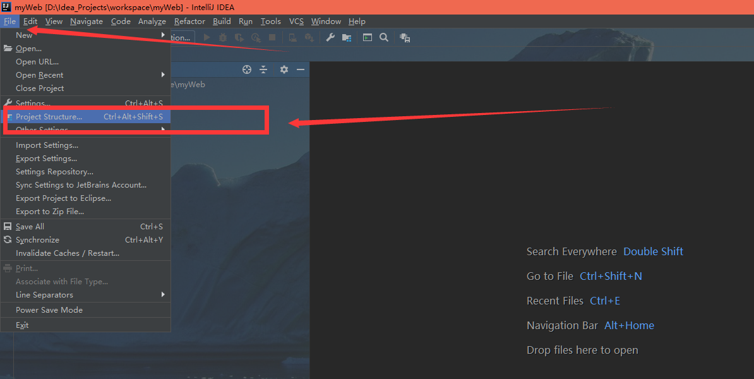Open Search Everywhere with the magnifier icon
The image size is (754, 379).
point(384,37)
